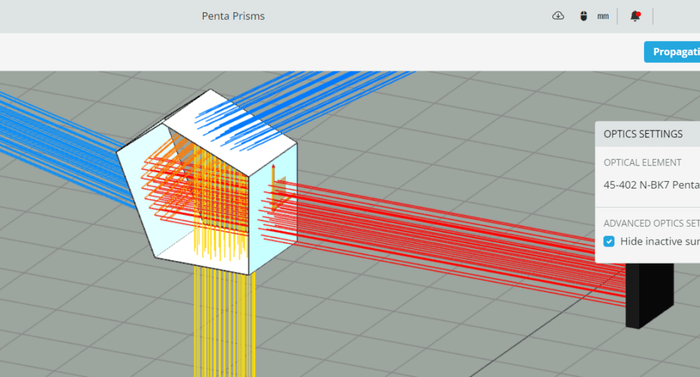Screen dimensions: 700x377
Task: Click the orange light source arrow on prism face
Action: coord(273,187)
